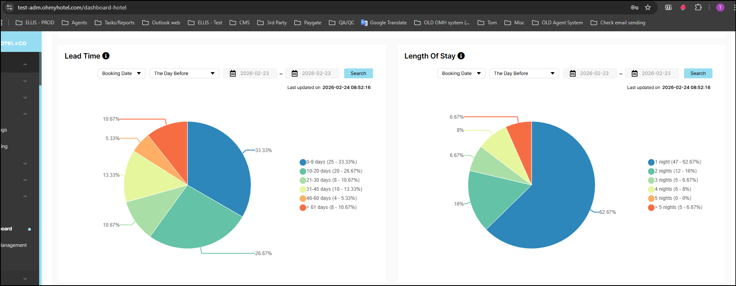This screenshot has width=736, height=286.
Task: Toggle 31-45 days legend item
Action: pyautogui.click(x=331, y=189)
